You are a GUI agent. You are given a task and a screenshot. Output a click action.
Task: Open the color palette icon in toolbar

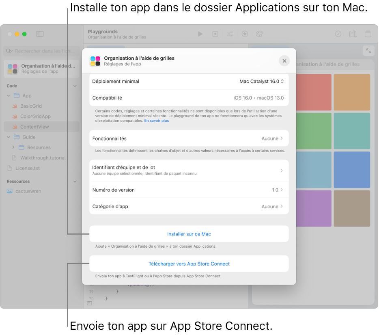[x=260, y=34]
